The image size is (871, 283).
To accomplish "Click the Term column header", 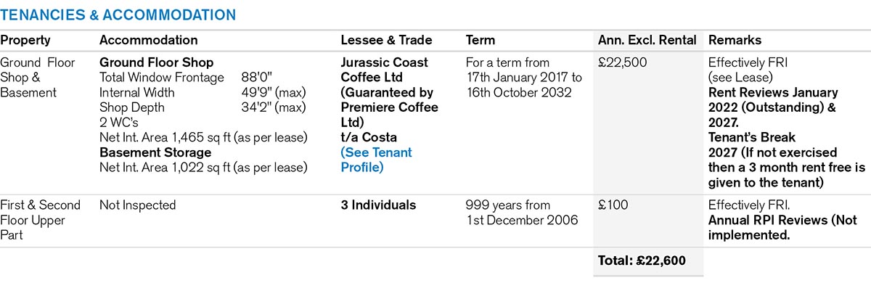I will pyautogui.click(x=481, y=41).
